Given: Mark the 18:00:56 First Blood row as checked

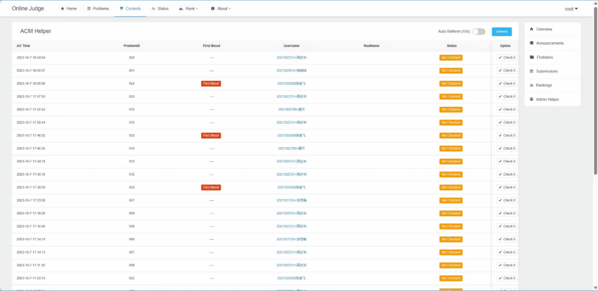Looking at the screenshot, I should click(x=507, y=84).
